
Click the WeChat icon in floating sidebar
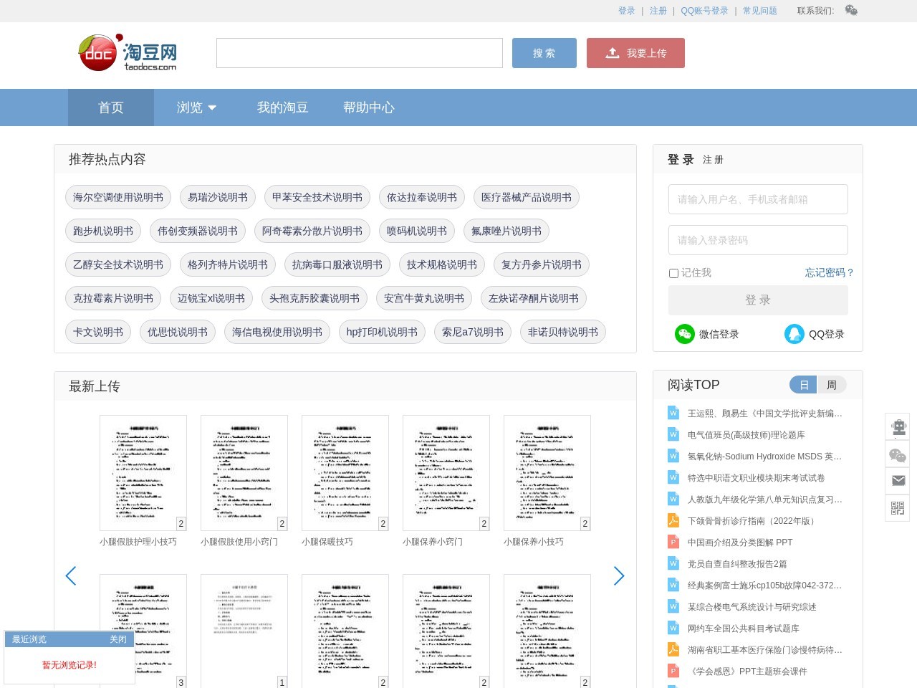pos(898,454)
